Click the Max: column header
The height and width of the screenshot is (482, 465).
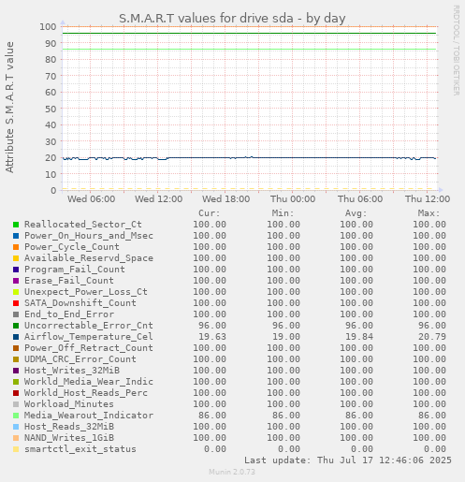(429, 213)
